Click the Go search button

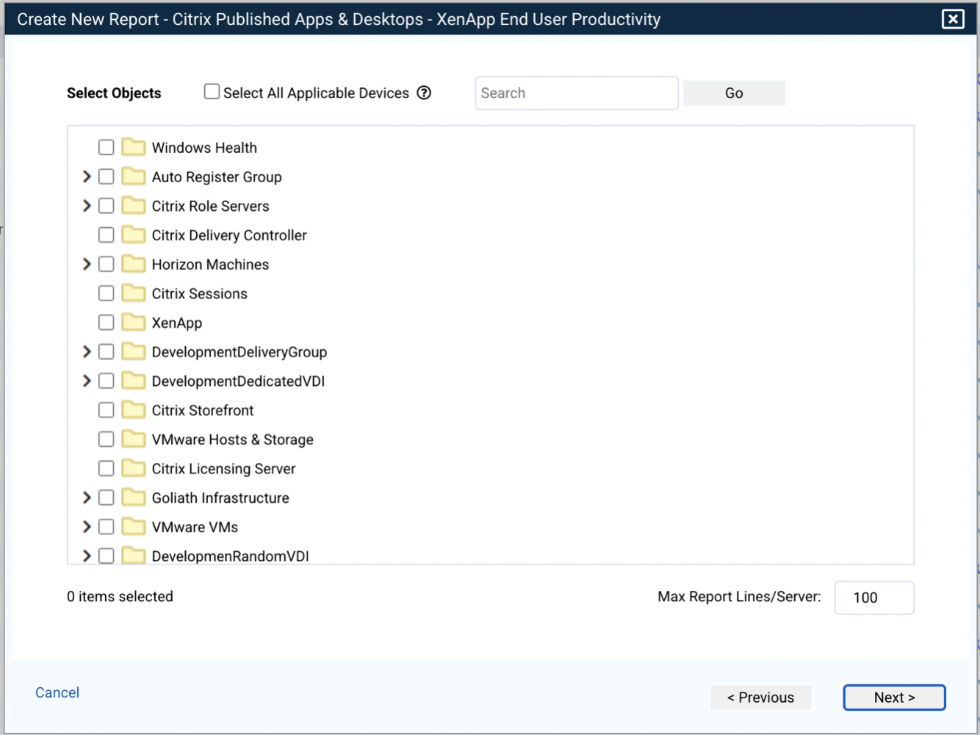click(734, 93)
